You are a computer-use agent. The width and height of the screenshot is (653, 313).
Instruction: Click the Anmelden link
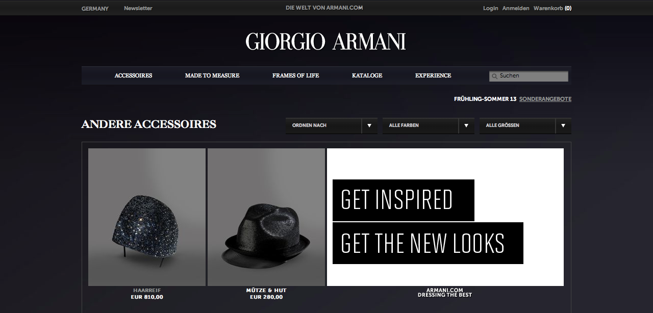click(x=516, y=8)
